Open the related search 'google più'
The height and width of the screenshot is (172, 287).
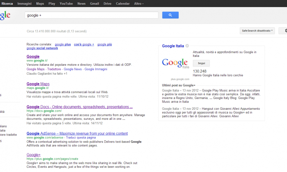point(105,44)
